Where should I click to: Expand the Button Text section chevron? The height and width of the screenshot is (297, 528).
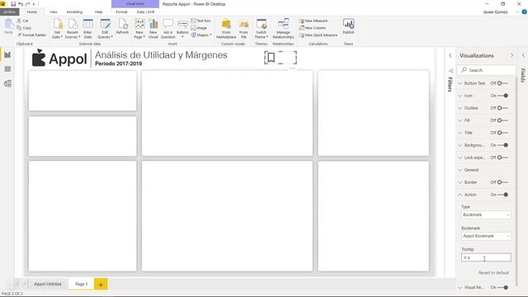click(460, 83)
